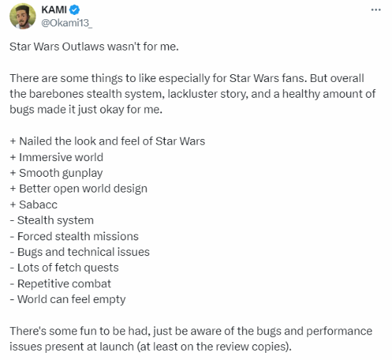This screenshot has height=360, width=392.
Task: Open the KAMI display name link
Action: 53,10
